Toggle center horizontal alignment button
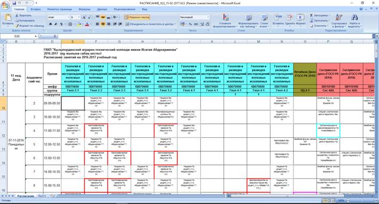 click(103, 24)
